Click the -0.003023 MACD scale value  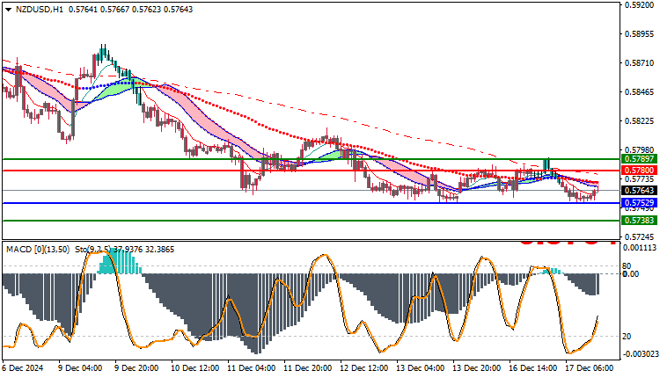639,354
